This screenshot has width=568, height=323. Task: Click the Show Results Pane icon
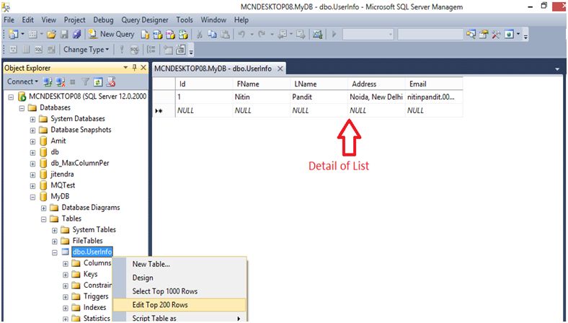coord(51,50)
